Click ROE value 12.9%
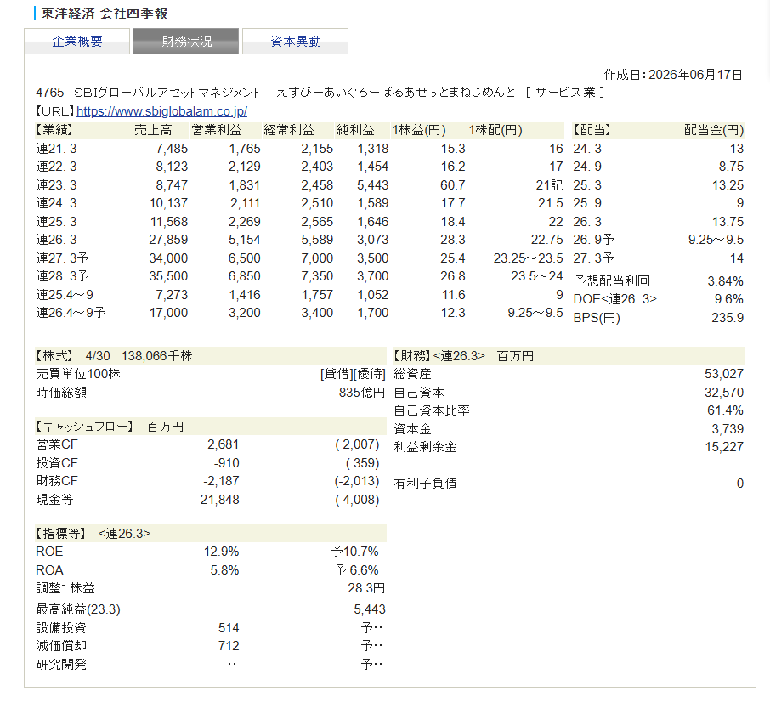This screenshot has height=702, width=770. (x=222, y=552)
